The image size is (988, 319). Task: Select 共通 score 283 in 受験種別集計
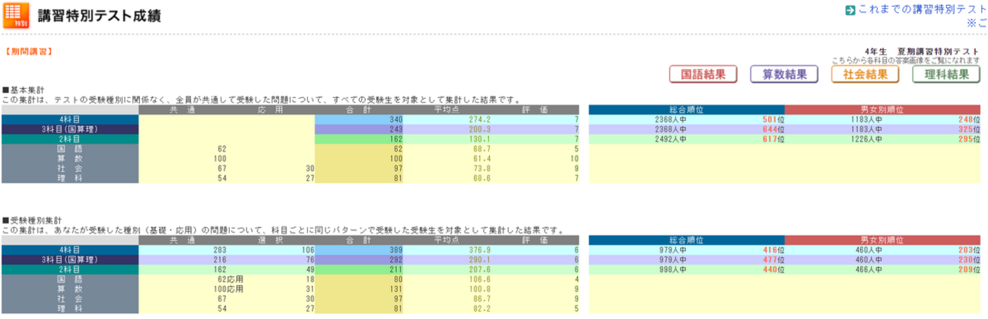coord(221,248)
